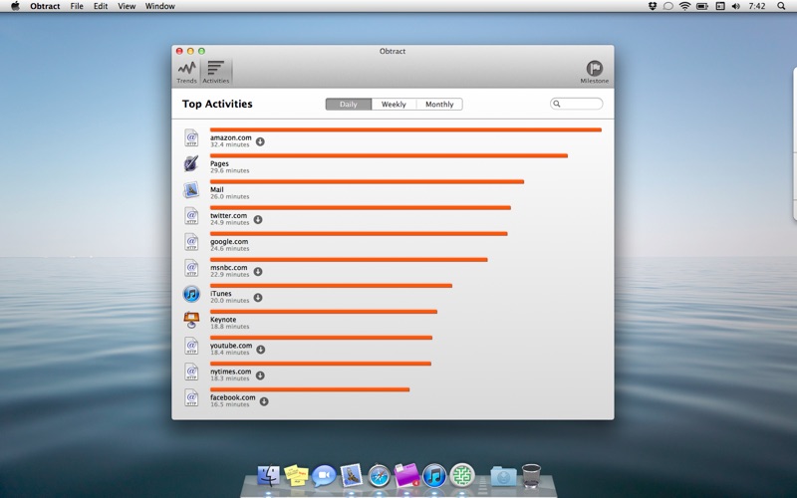Expand the amazon.com down arrow
The image size is (797, 498).
click(260, 141)
